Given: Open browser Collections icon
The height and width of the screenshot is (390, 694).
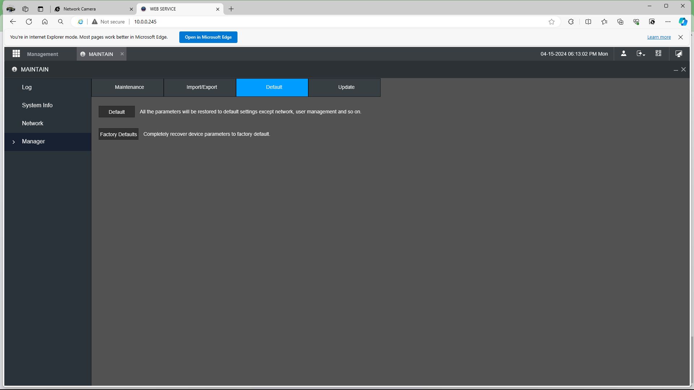Looking at the screenshot, I should click(x=620, y=22).
